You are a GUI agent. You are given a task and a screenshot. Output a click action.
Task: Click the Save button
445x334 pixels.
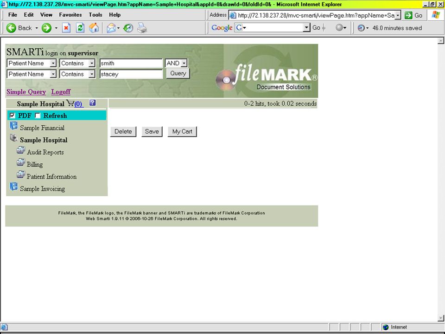(152, 131)
